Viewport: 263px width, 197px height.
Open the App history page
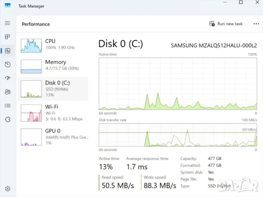(x=7, y=64)
